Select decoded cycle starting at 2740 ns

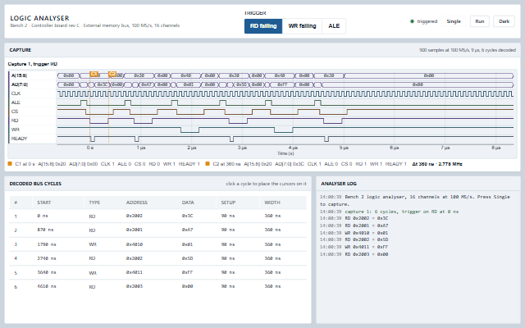coord(157,258)
